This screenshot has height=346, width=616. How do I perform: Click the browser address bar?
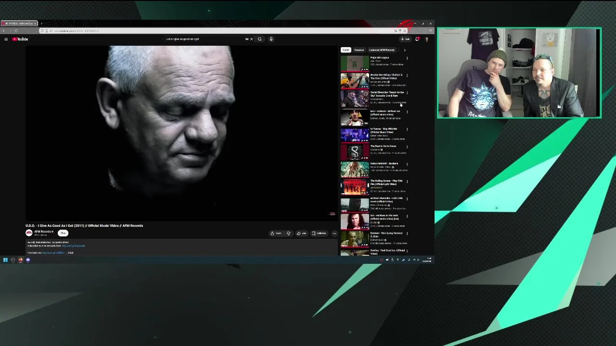221,31
